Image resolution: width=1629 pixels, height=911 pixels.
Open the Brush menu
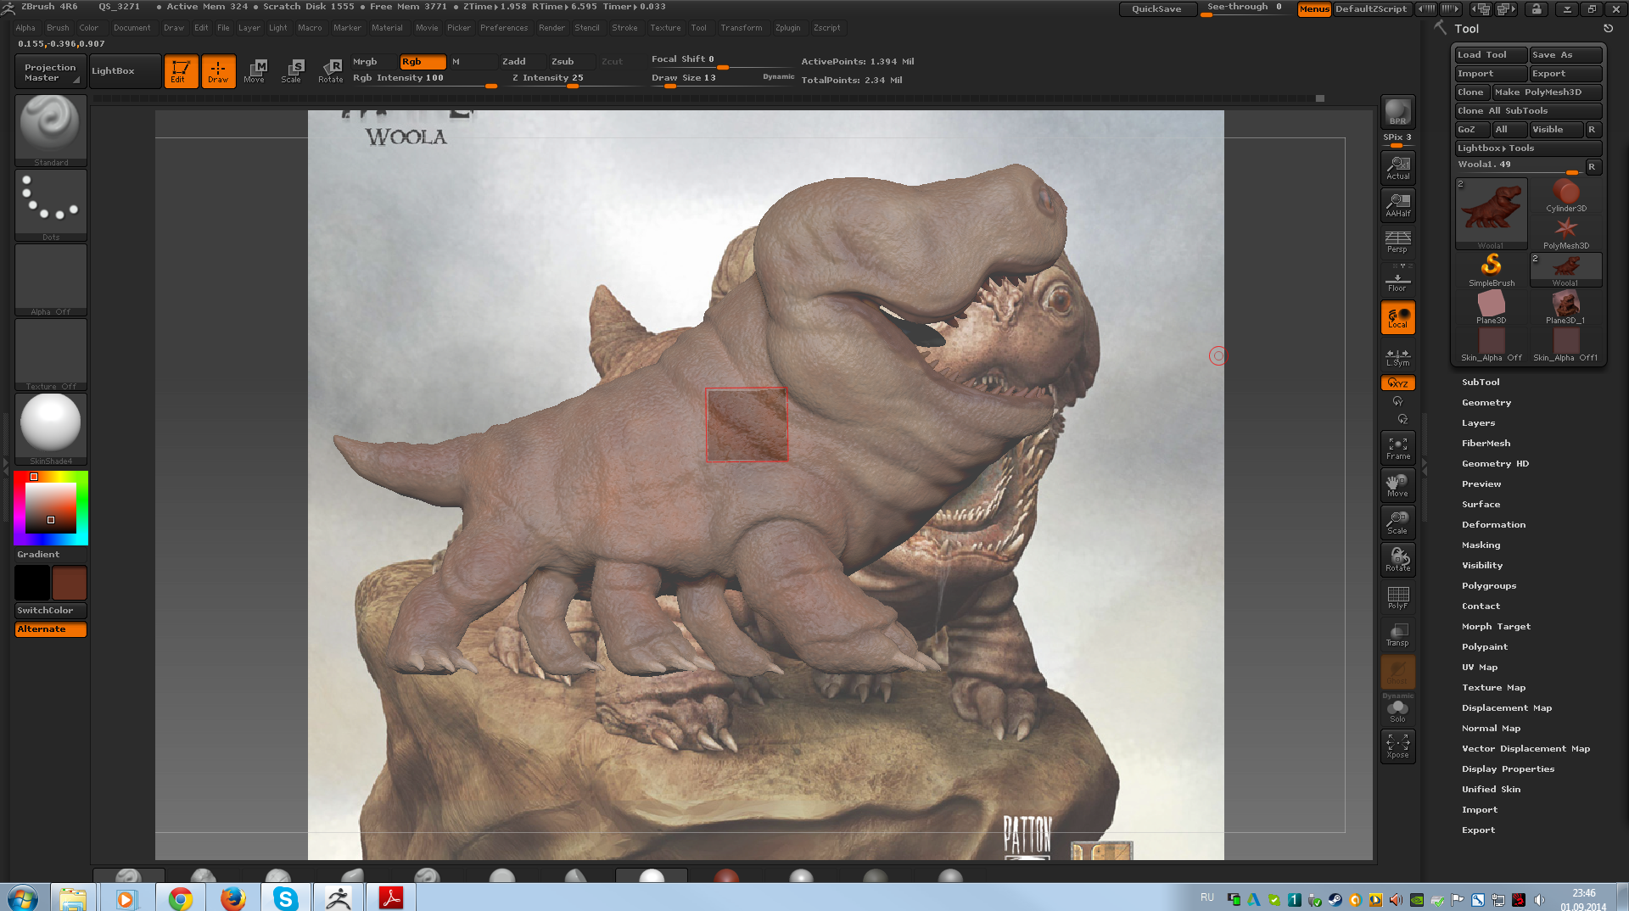pyautogui.click(x=58, y=28)
